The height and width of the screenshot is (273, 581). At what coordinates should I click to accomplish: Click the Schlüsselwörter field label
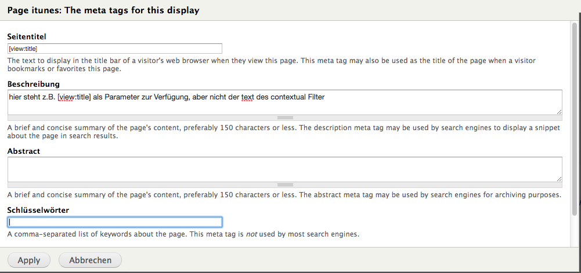click(38, 210)
